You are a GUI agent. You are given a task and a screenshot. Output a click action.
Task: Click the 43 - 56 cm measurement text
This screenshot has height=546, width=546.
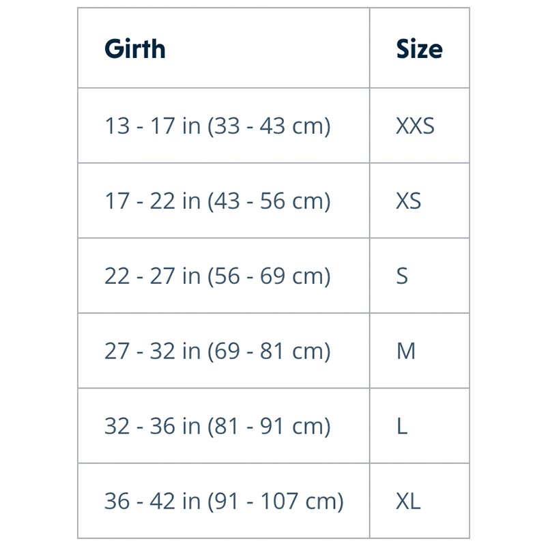tap(269, 201)
